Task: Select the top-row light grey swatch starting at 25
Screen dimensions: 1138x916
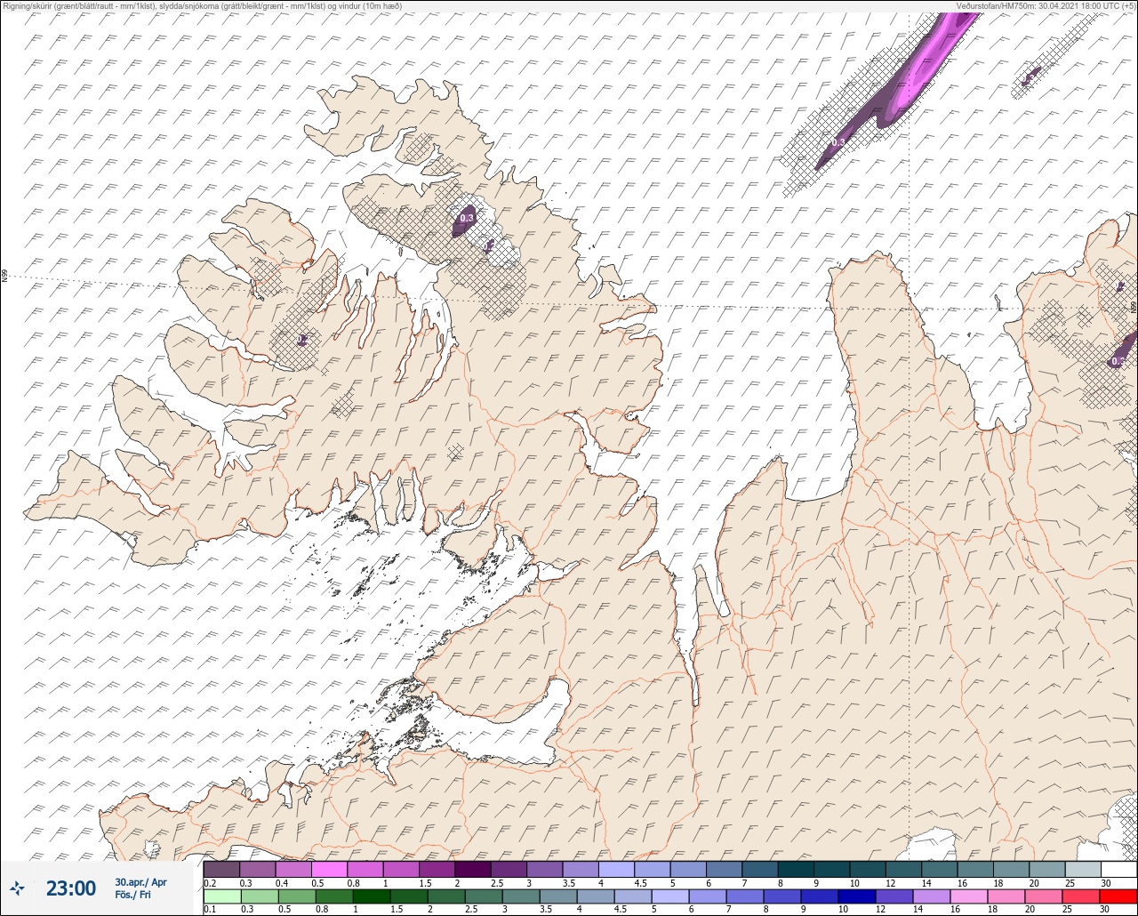Action: tap(1084, 869)
